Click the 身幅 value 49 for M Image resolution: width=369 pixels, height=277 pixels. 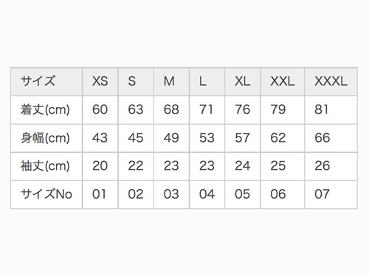click(171, 138)
